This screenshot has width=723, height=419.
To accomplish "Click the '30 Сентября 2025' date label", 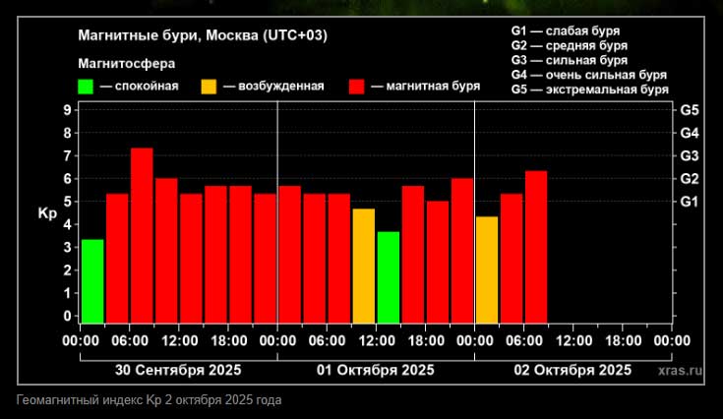I will tap(177, 371).
